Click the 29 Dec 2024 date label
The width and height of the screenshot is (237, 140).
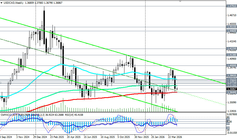pyautogui.click(x=40, y=137)
